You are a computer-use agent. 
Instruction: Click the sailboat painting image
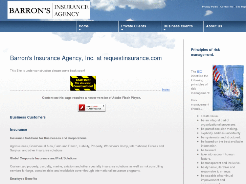(228, 88)
